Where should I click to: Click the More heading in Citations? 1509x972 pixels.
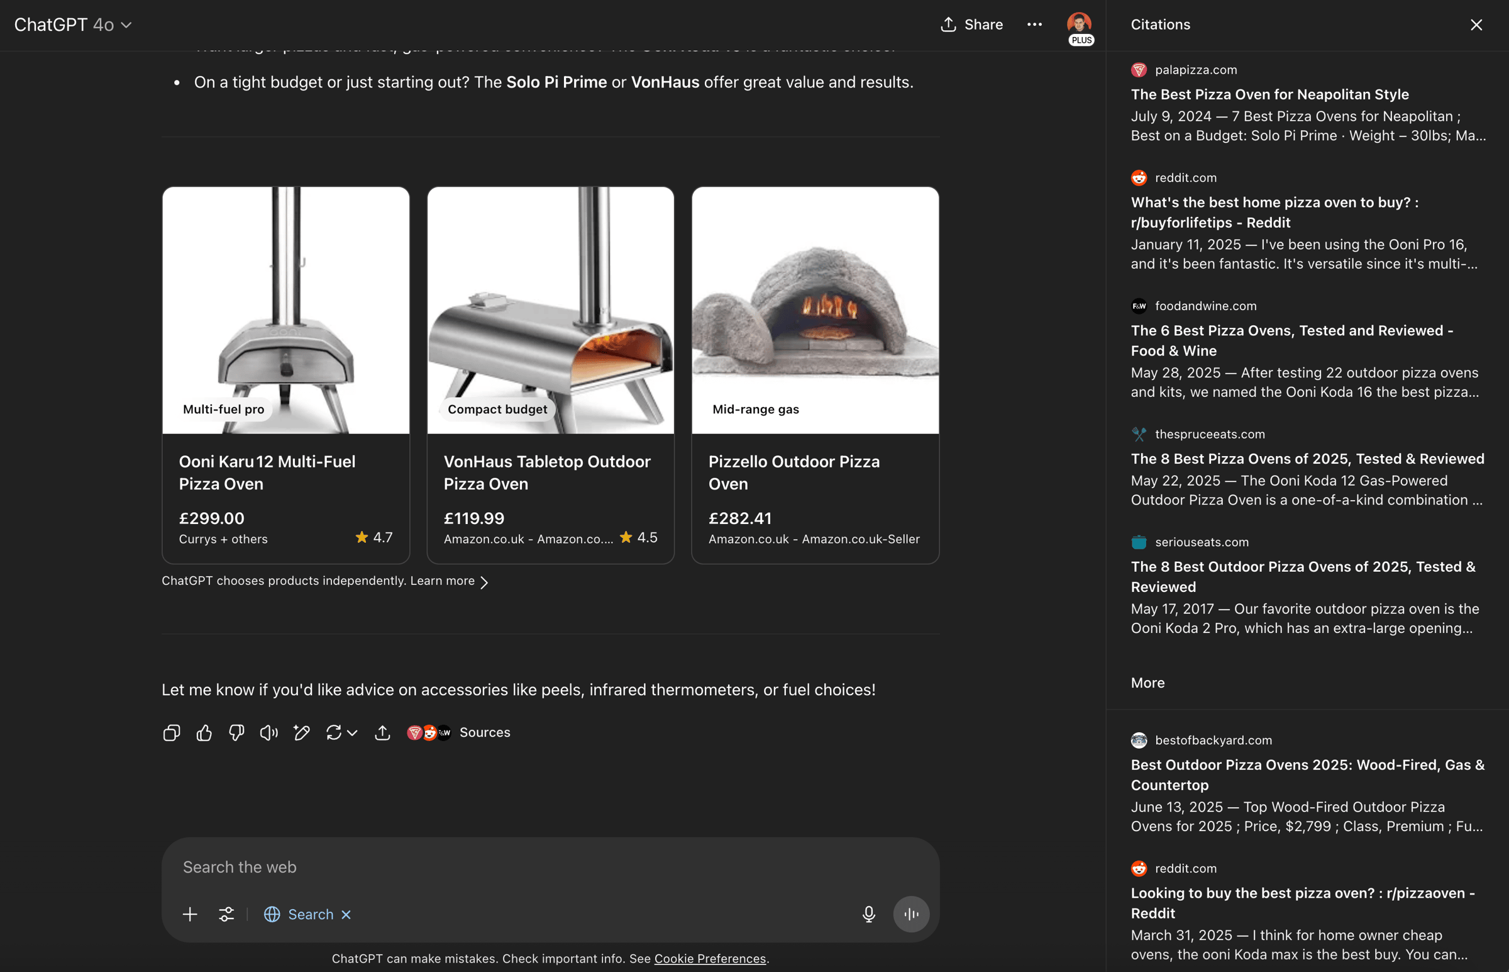1147,683
